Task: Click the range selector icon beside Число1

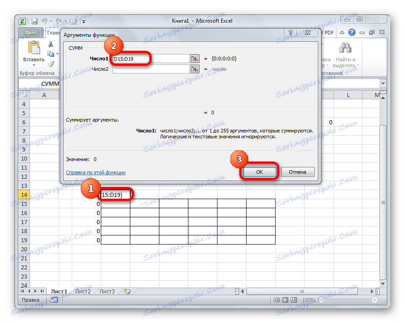Action: tap(194, 58)
